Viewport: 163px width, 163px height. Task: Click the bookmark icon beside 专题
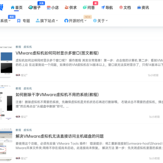(x=18, y=21)
